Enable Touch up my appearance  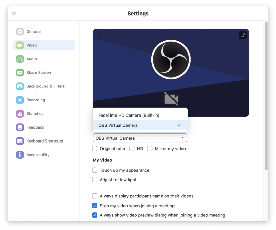pyautogui.click(x=95, y=170)
